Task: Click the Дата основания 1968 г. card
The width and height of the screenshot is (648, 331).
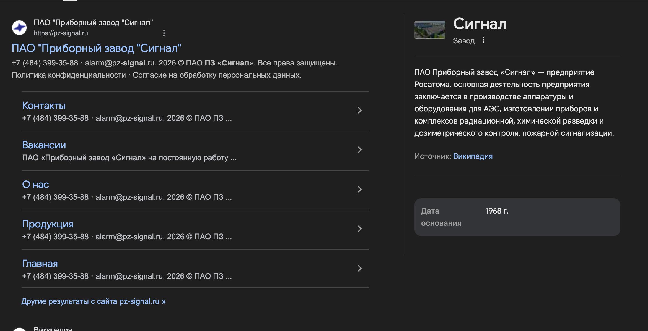Action: pyautogui.click(x=517, y=217)
